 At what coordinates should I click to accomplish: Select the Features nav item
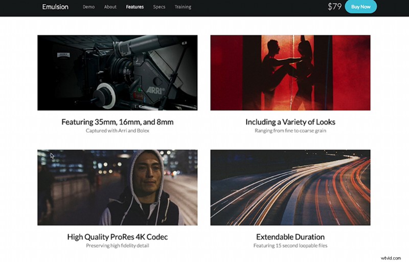point(135,7)
